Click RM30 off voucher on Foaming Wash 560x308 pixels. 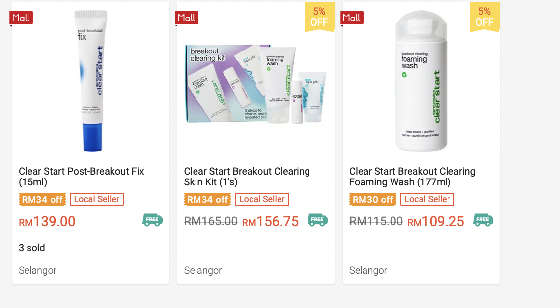pos(373,199)
